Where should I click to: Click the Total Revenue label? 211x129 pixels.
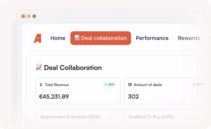[57, 85]
